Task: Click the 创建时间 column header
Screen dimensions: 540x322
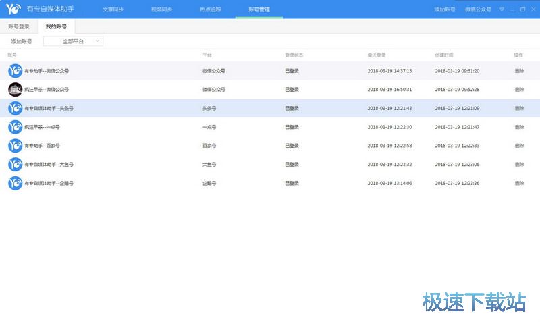Action: pos(444,55)
